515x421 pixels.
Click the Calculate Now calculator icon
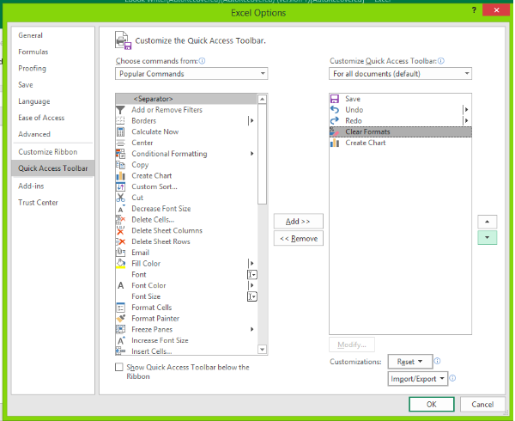(120, 131)
